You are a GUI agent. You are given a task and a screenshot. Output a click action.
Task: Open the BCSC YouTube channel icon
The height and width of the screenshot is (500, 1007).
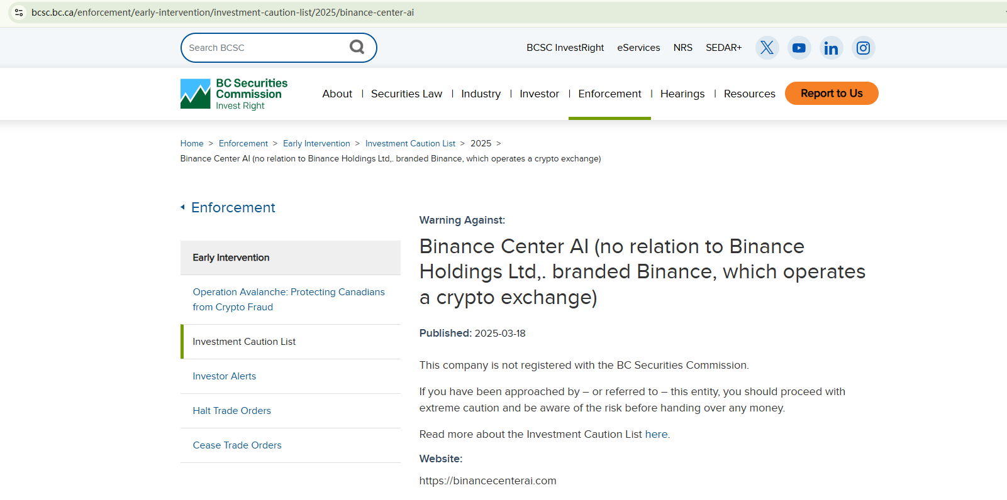799,48
